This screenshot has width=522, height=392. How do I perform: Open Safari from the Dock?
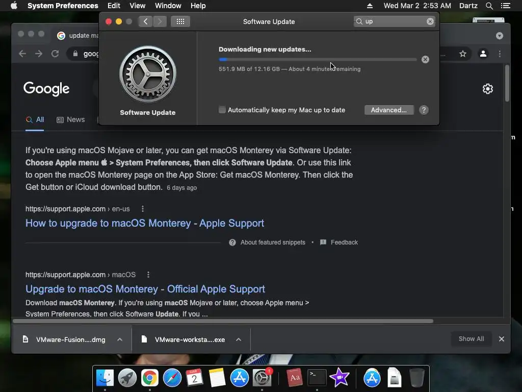tap(172, 378)
